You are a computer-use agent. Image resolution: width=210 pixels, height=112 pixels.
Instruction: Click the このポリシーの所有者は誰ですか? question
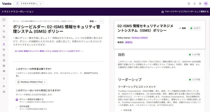33,69
